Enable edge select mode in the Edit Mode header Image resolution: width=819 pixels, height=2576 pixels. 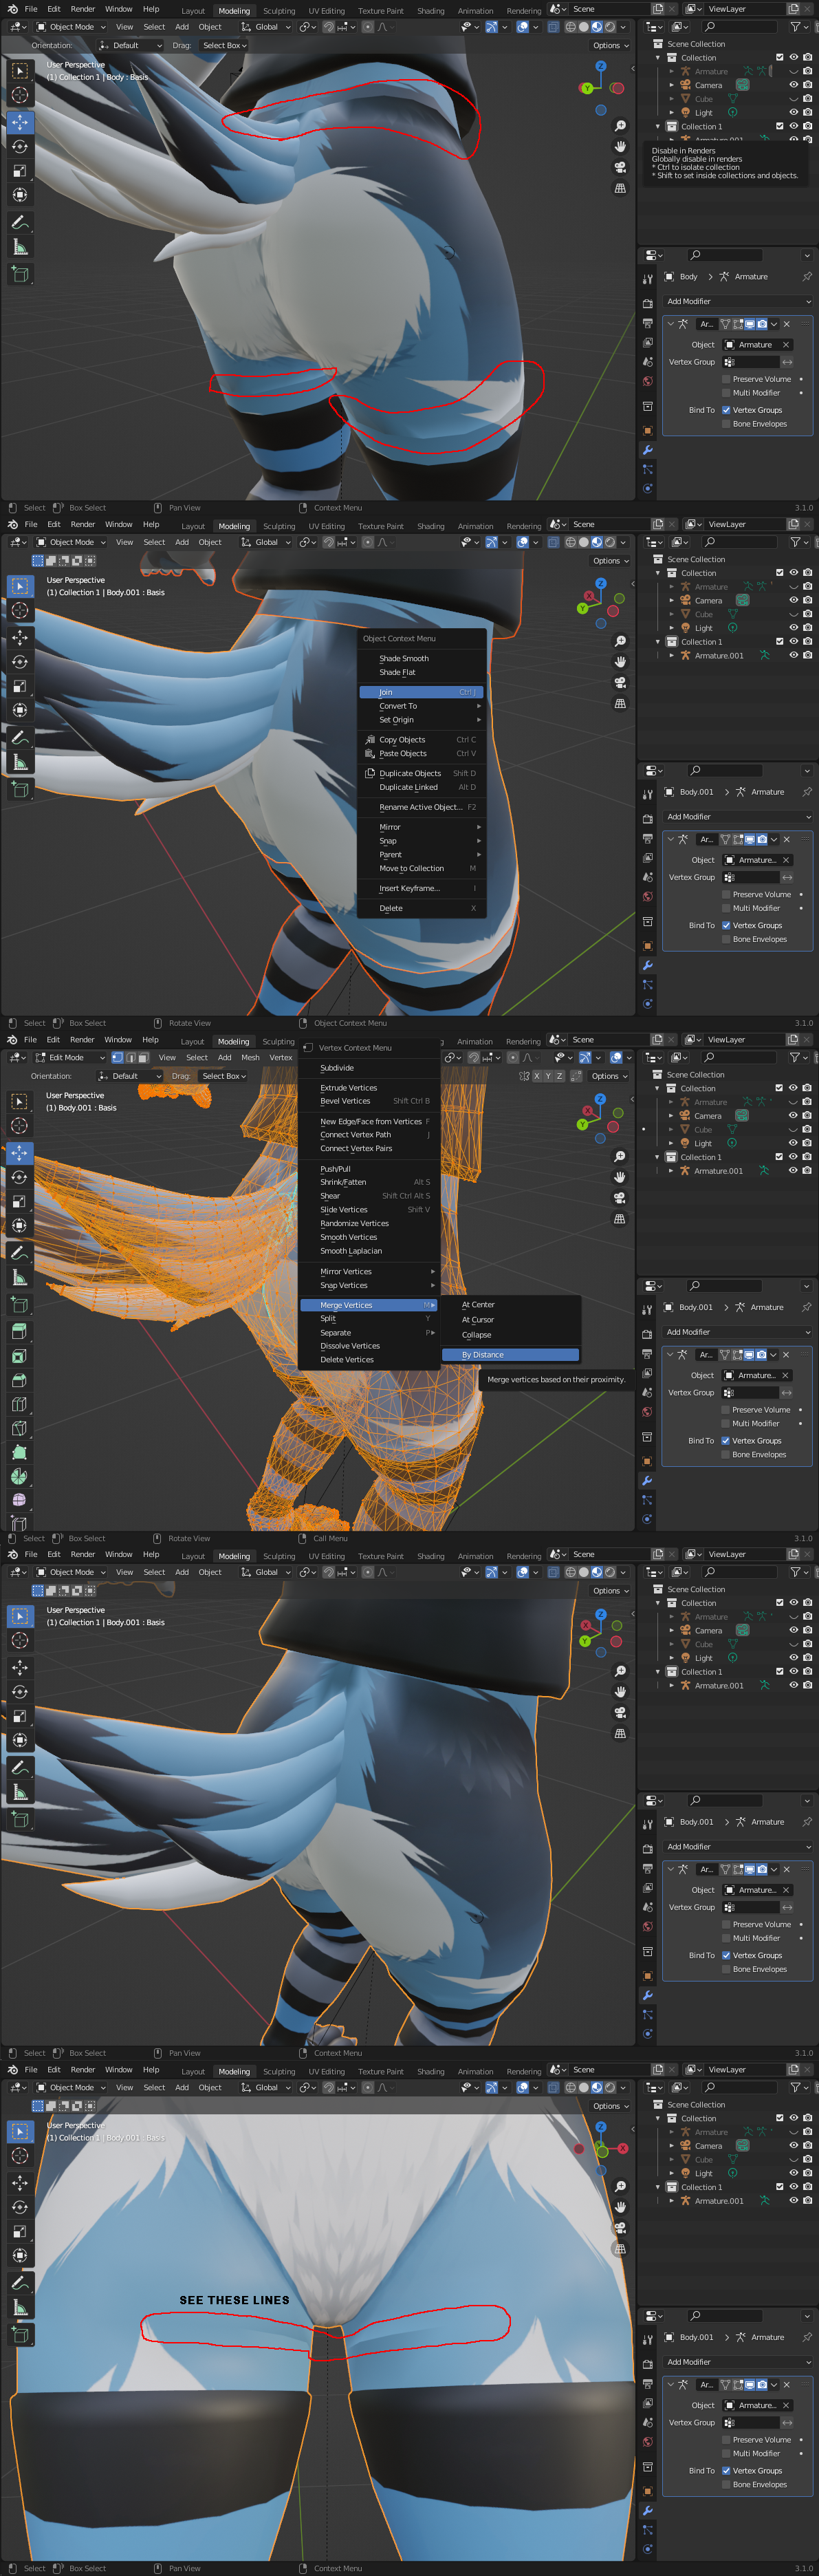(x=130, y=1057)
